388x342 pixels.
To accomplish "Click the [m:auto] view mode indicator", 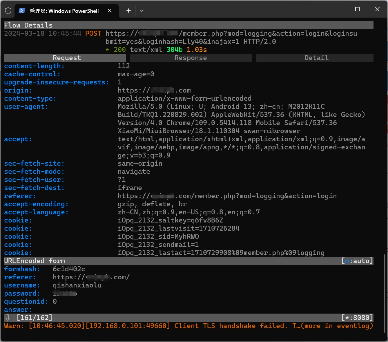I will pos(357,261).
